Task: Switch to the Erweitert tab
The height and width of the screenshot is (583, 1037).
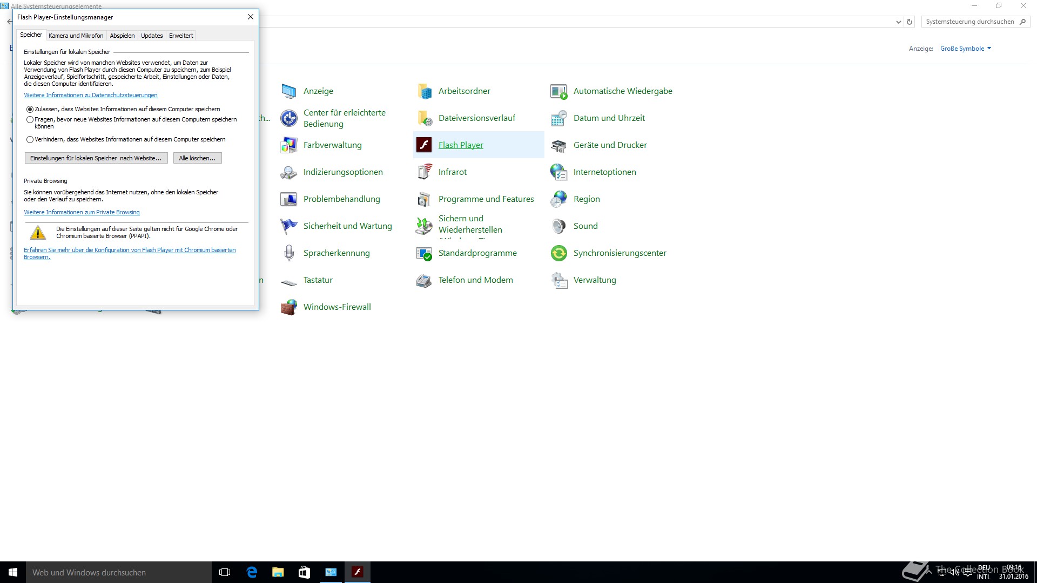Action: tap(181, 36)
